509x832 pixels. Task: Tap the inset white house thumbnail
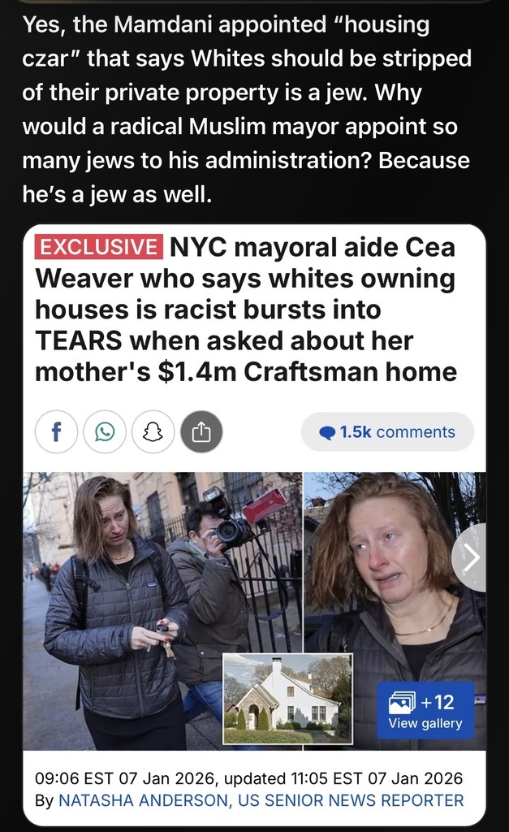coord(288,698)
